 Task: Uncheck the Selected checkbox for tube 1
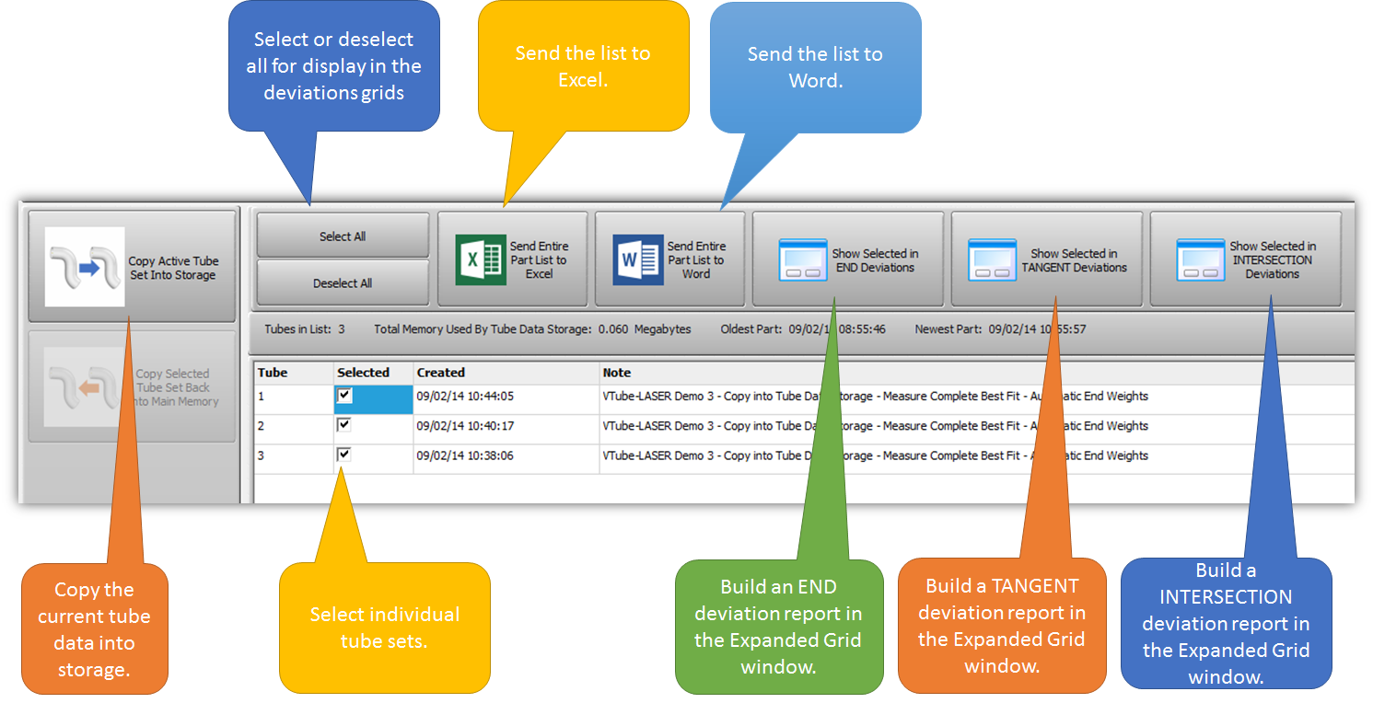(345, 396)
